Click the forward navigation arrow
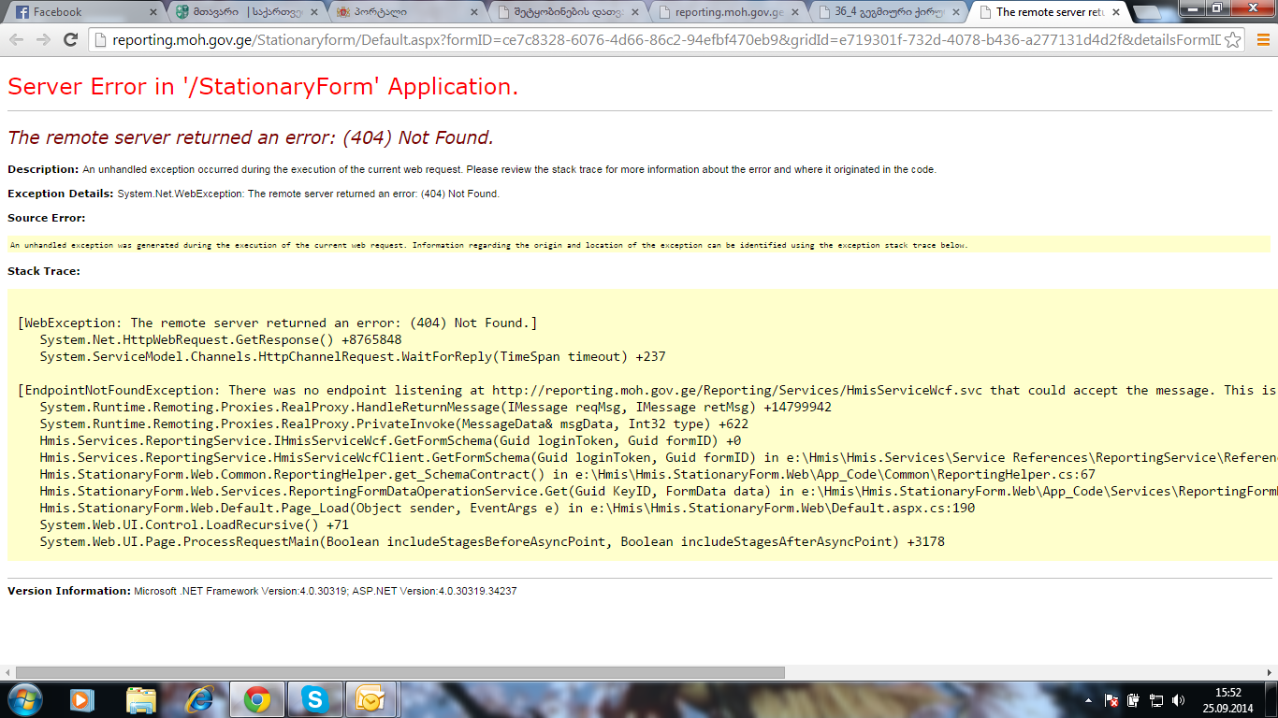The image size is (1278, 718). (x=43, y=39)
